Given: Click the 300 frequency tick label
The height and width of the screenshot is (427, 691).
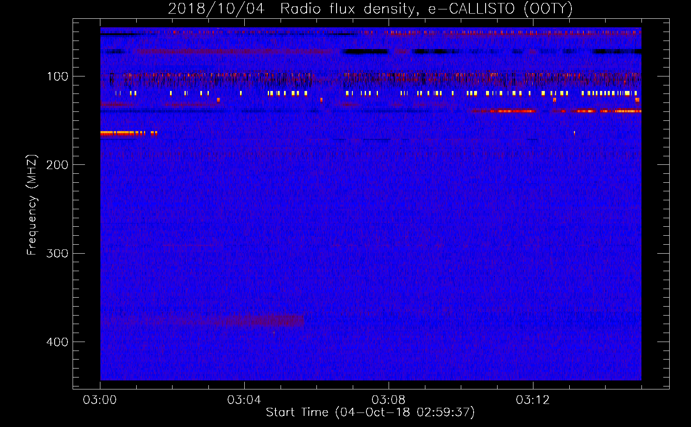Looking at the screenshot, I should [x=57, y=253].
